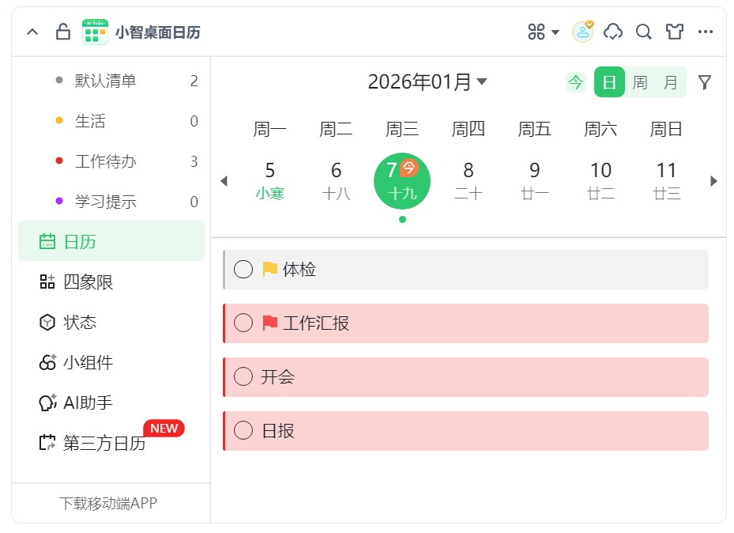Open the search magnifier icon
This screenshot has width=734, height=533.
tap(643, 32)
